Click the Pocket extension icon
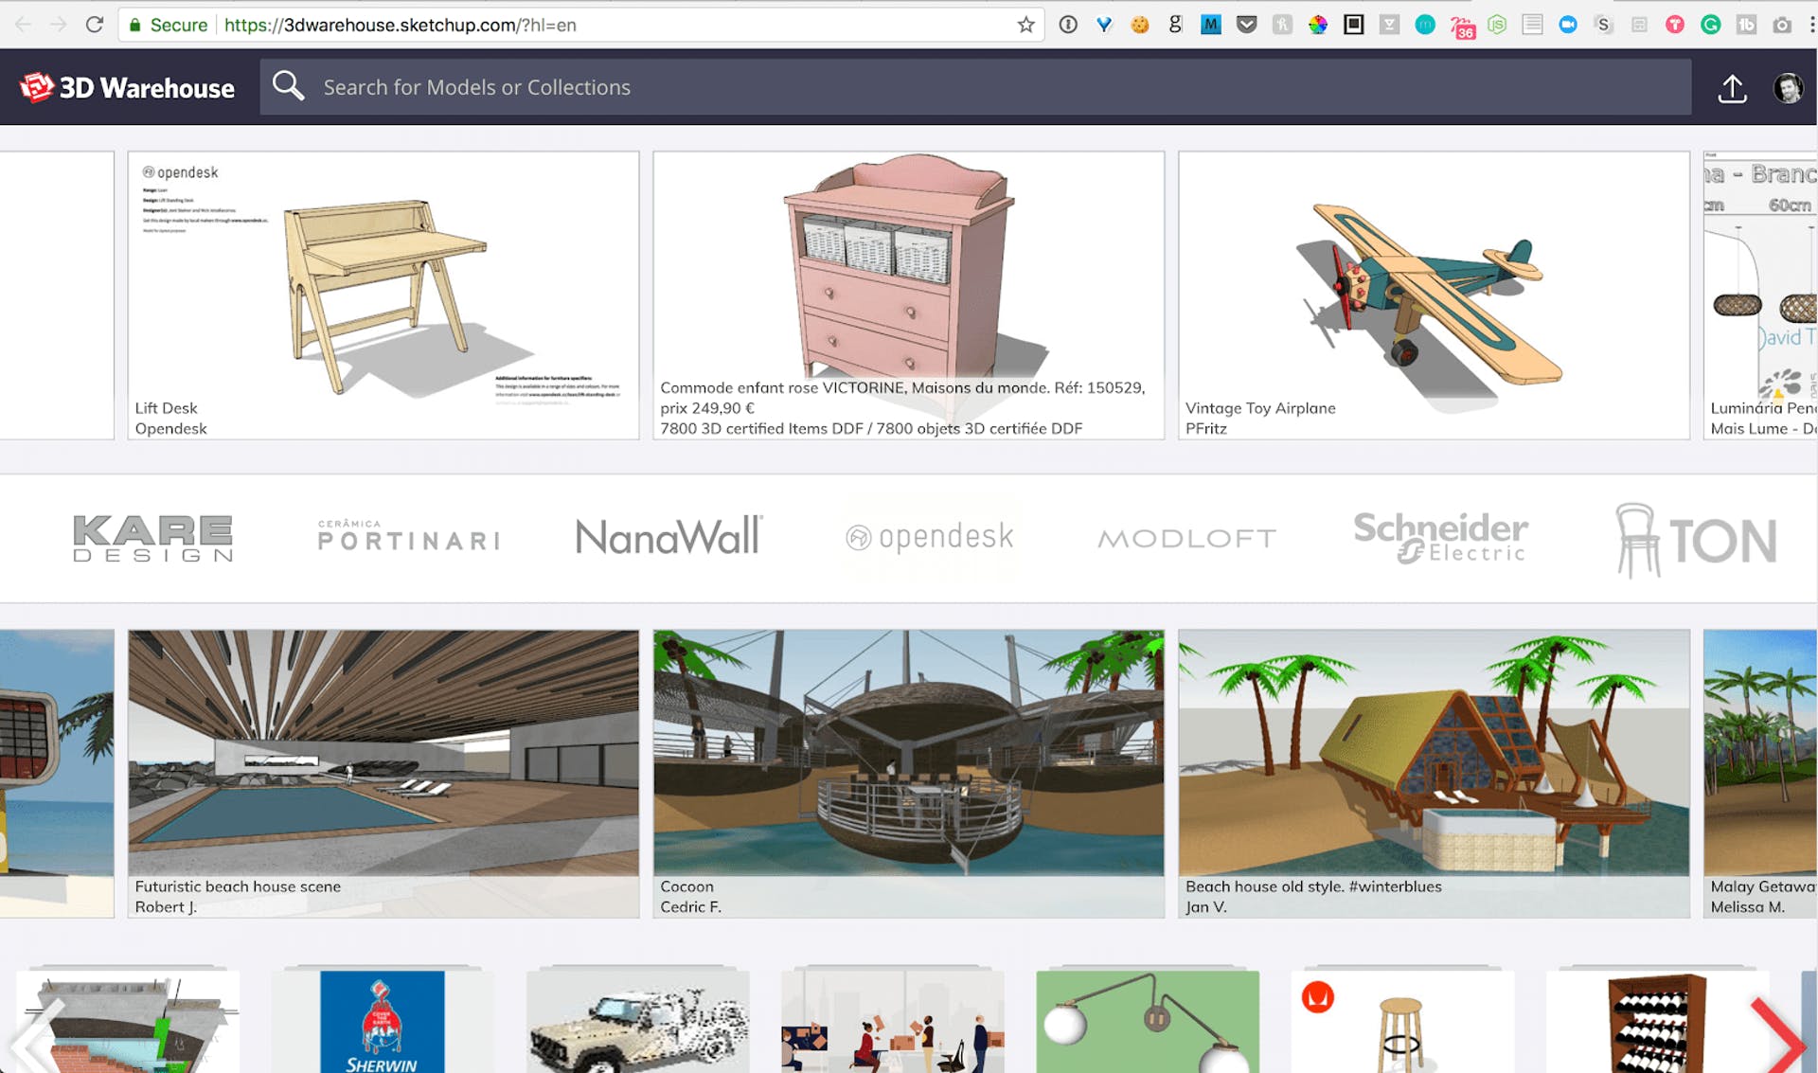1818x1073 pixels. [1246, 25]
